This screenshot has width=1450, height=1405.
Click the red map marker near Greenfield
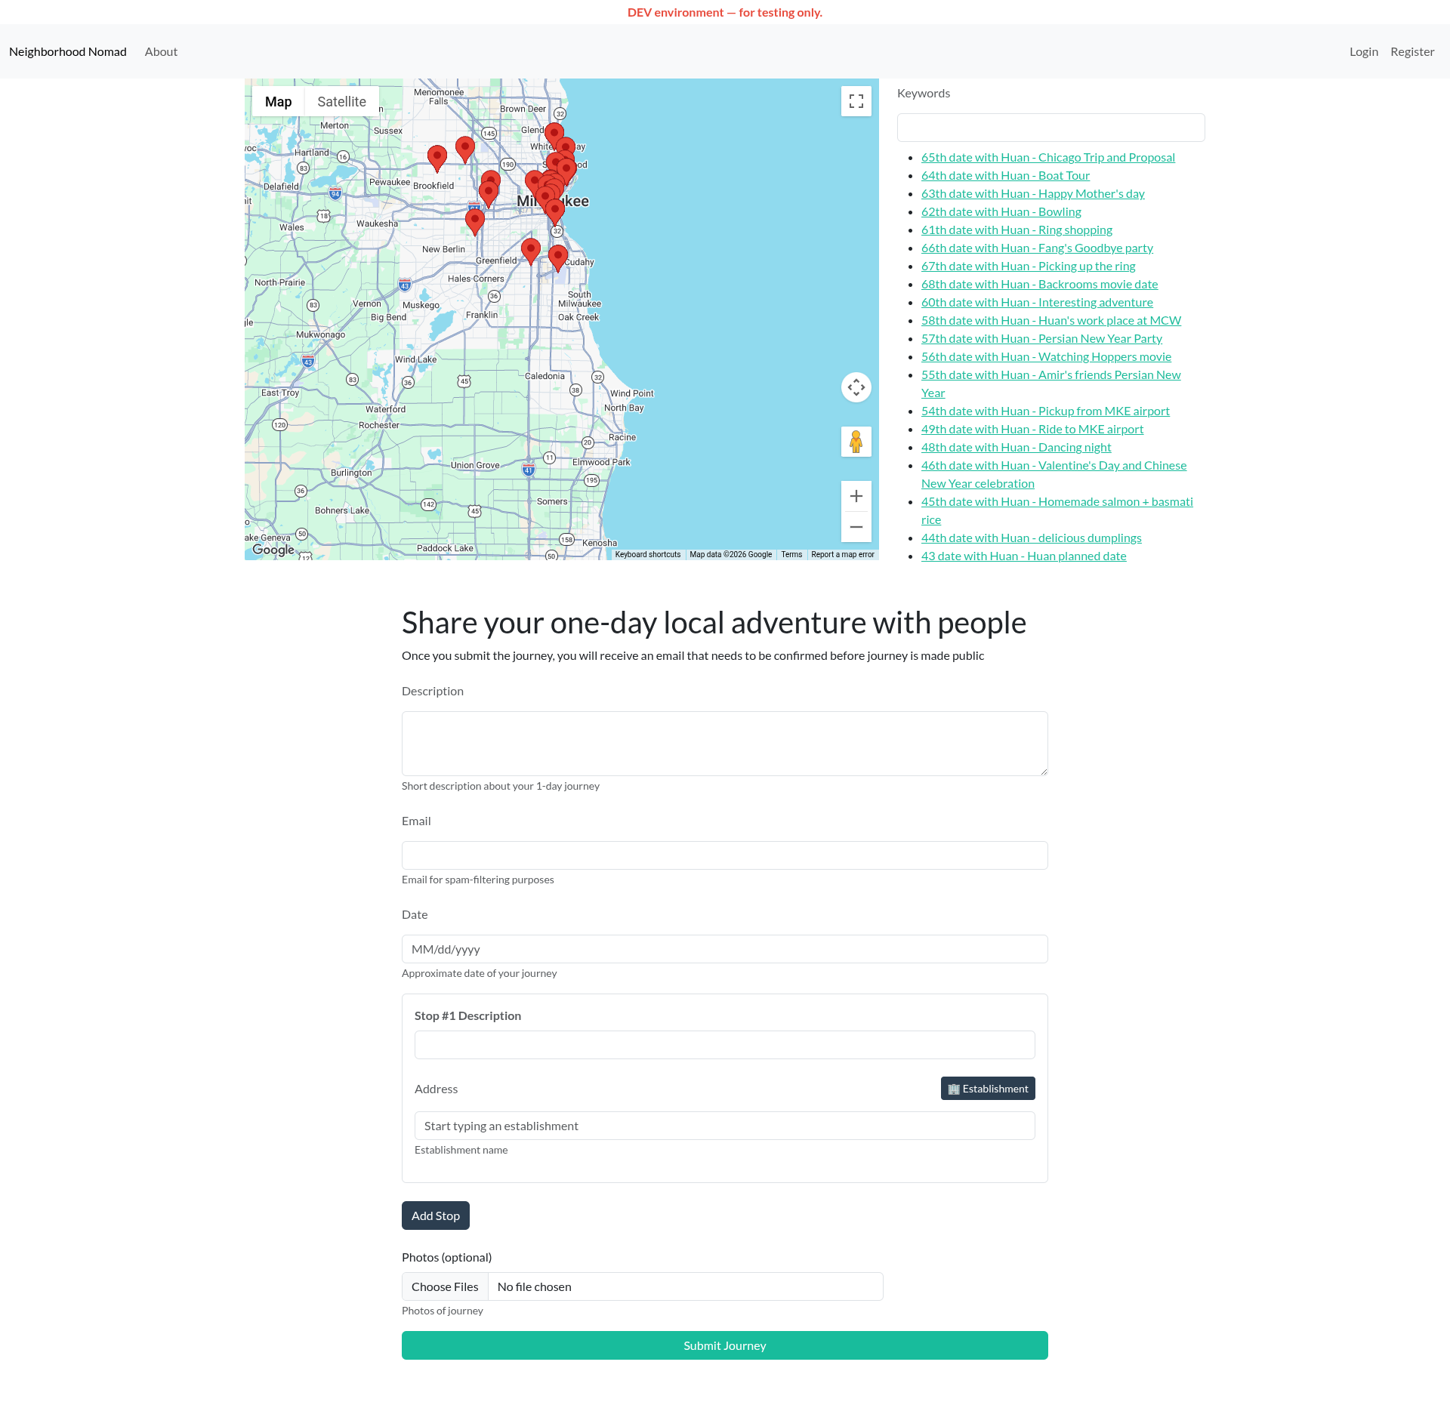pos(531,251)
